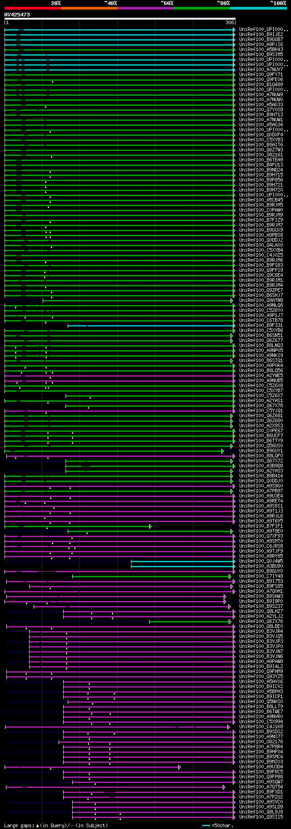This screenshot has width=291, height=829.
Task: Click the arrowhead ending the UniRef100_B7FIF1 alignment
Action: pos(150,526)
